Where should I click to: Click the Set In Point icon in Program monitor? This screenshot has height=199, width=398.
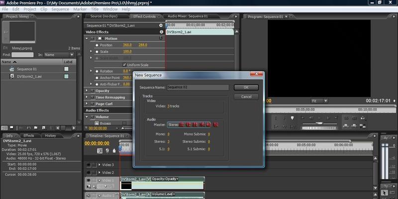click(x=276, y=118)
